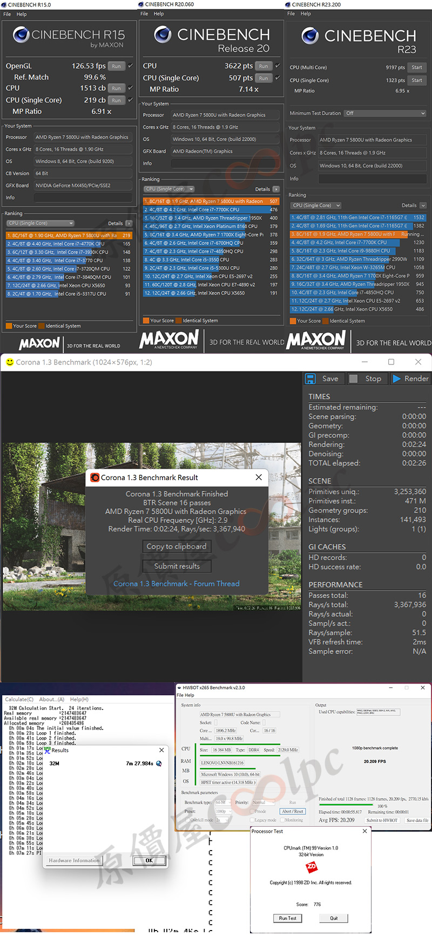
Task: Open the Help menu in HWBOT x265
Action: pyautogui.click(x=189, y=695)
